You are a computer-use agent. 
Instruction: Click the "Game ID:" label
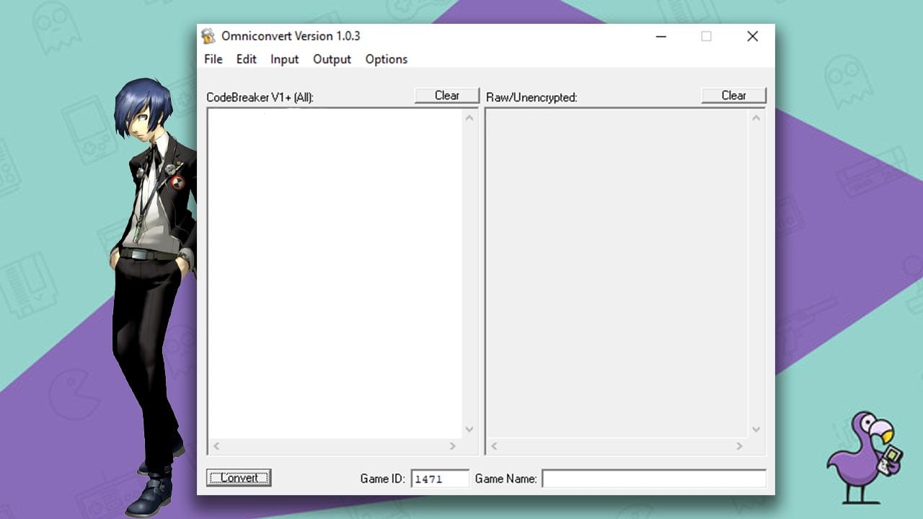pyautogui.click(x=384, y=479)
